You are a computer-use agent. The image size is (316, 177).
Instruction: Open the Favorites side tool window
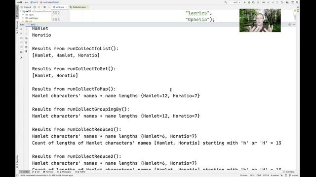(x=17, y=162)
